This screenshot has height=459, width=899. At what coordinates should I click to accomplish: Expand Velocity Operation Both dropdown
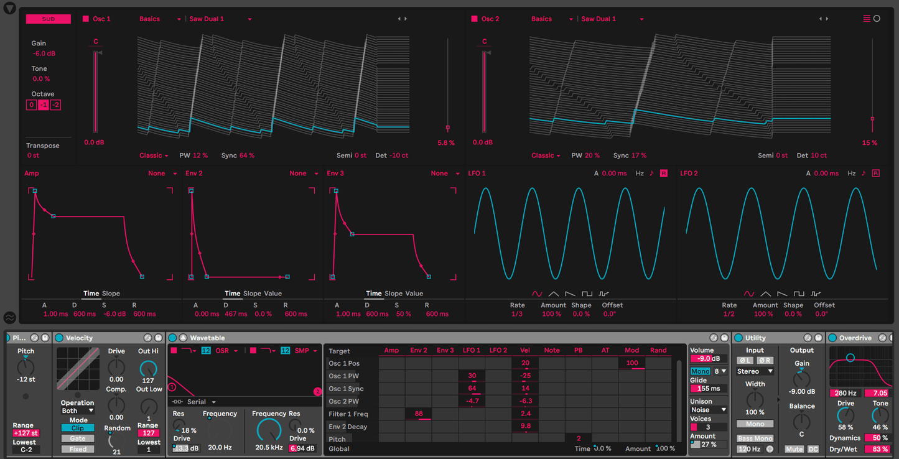click(x=77, y=410)
